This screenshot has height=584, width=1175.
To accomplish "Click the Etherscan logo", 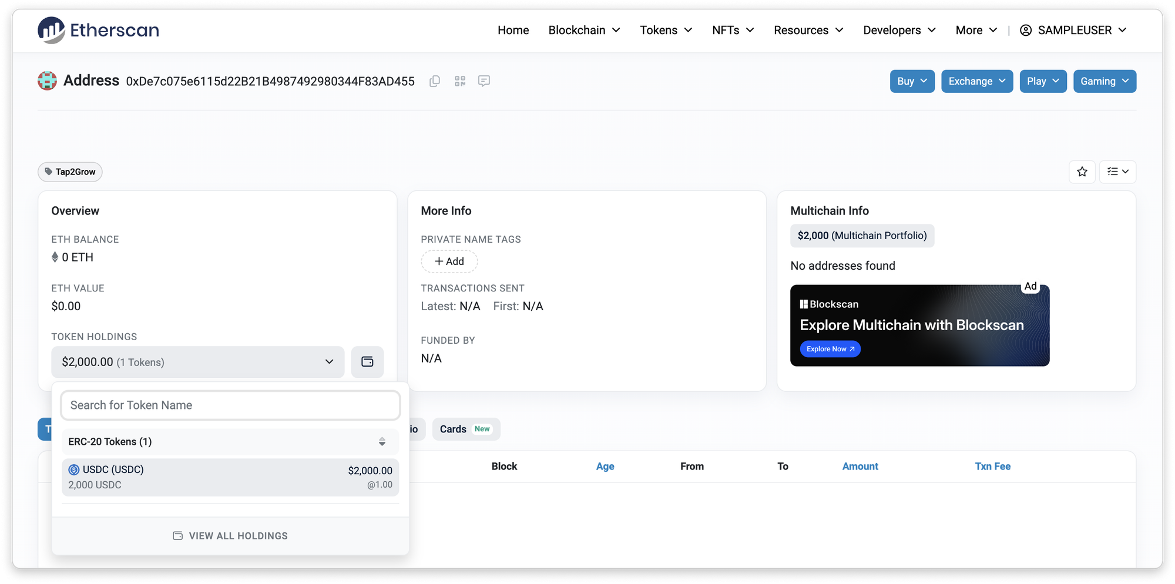I will (x=98, y=30).
